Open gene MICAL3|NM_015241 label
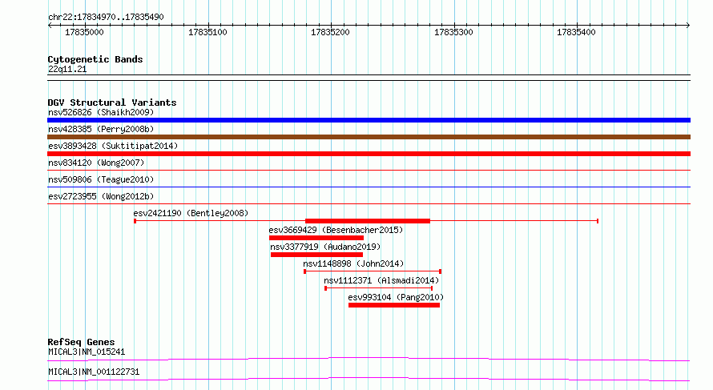This screenshot has width=713, height=390. click(87, 352)
